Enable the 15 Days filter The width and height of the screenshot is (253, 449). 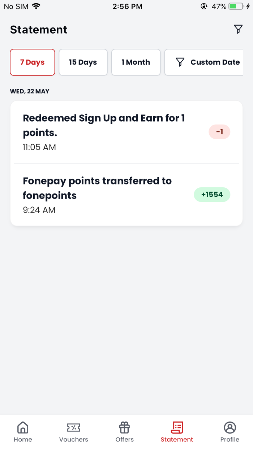83,62
